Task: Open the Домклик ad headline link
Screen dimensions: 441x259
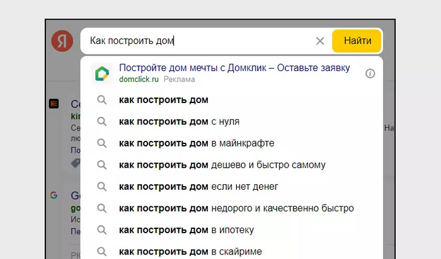Action: tap(234, 68)
